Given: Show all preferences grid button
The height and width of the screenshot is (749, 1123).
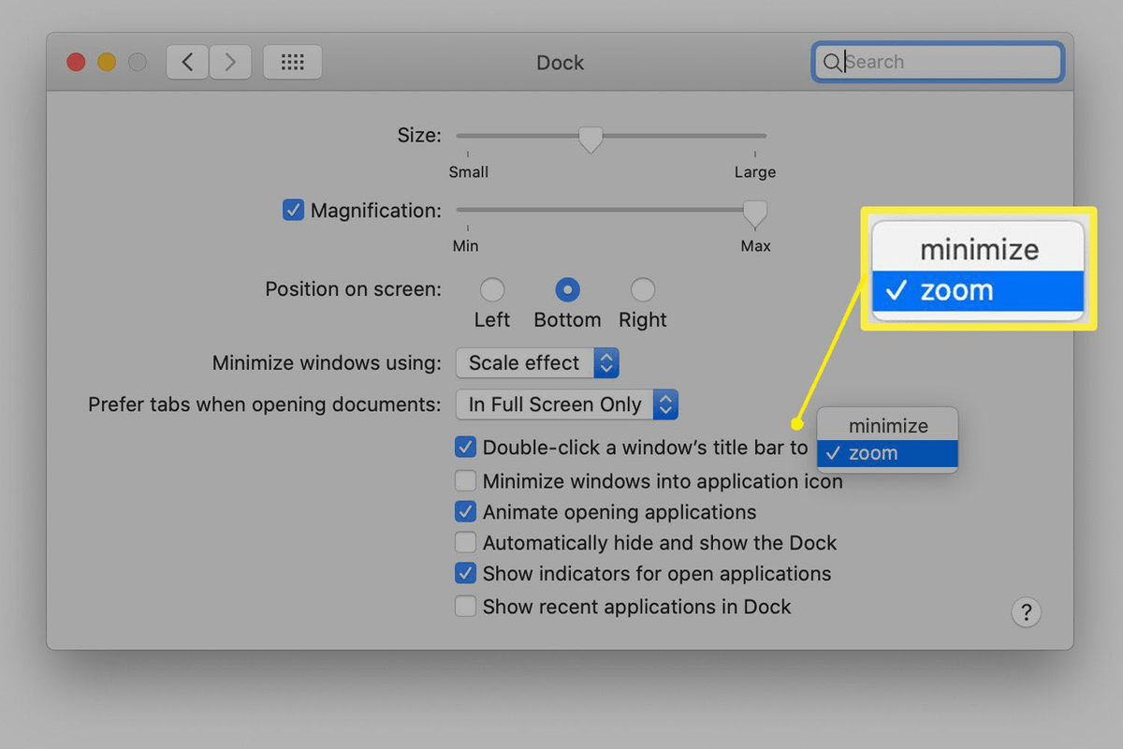Looking at the screenshot, I should [x=293, y=63].
